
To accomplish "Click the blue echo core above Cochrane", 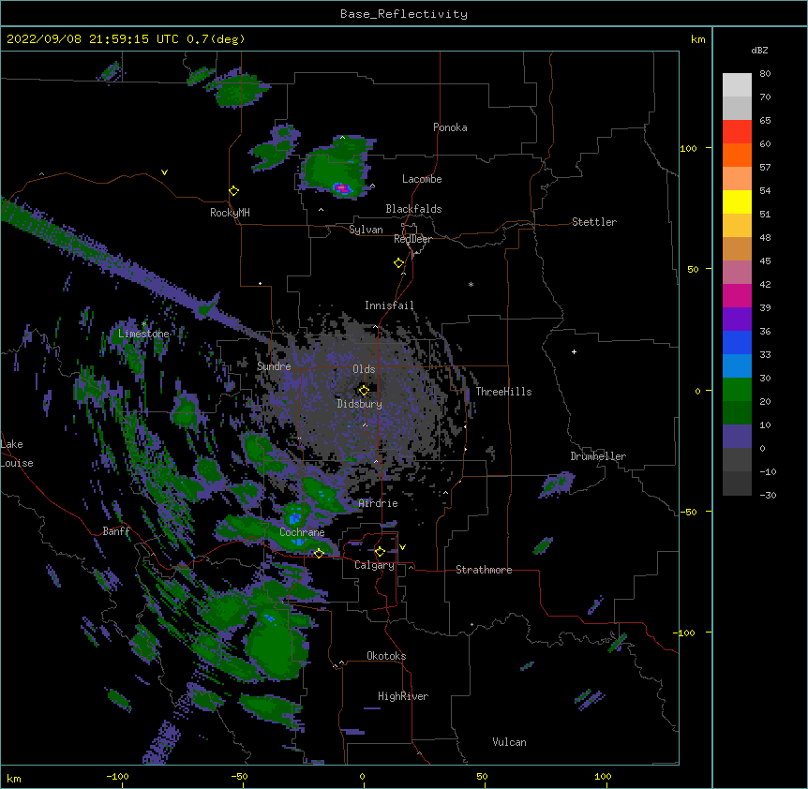I will 294,518.
